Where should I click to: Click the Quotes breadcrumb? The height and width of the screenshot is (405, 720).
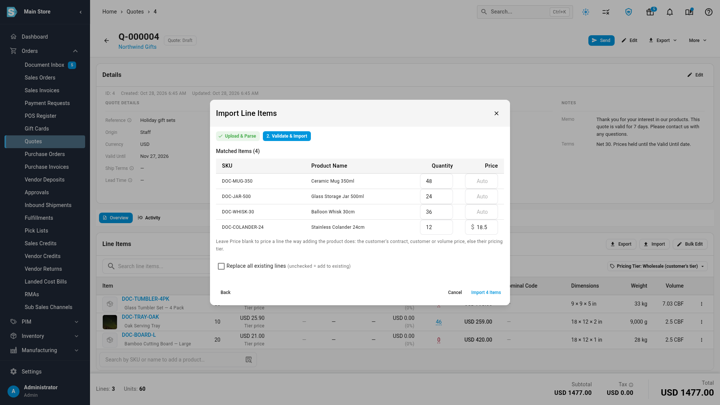135,12
